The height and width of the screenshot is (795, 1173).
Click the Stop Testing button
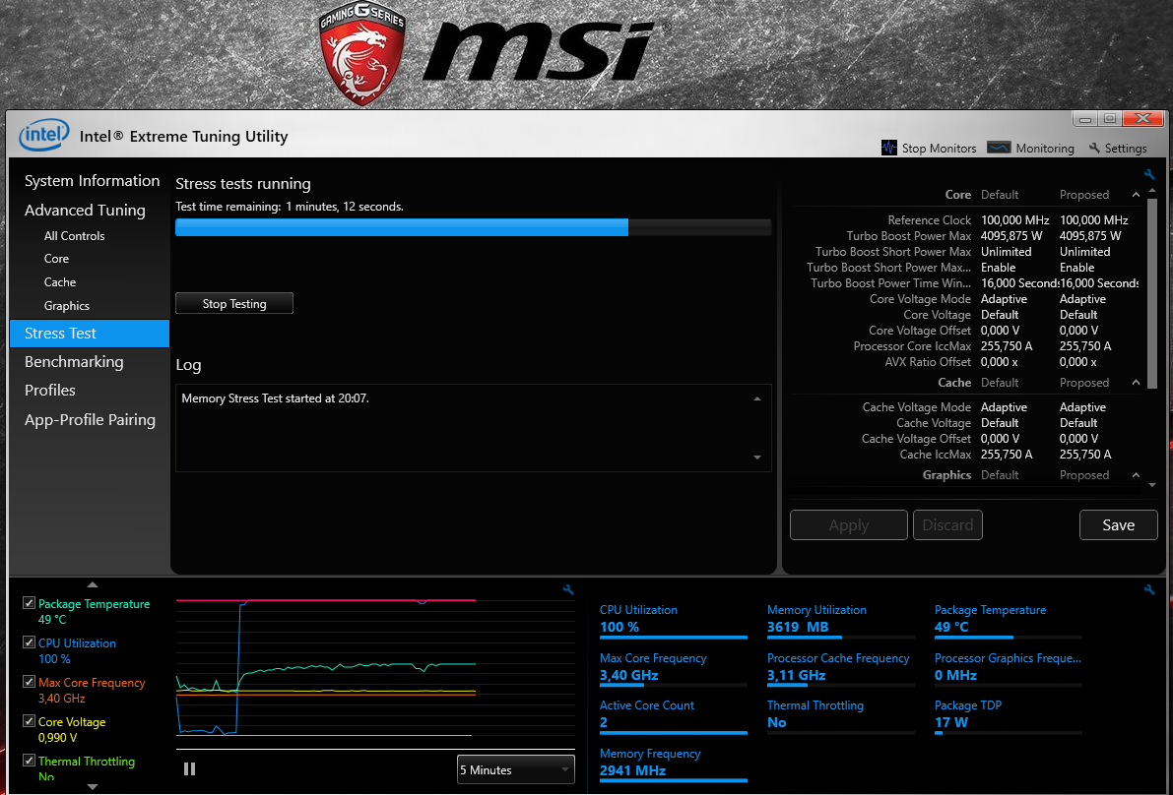(x=234, y=303)
